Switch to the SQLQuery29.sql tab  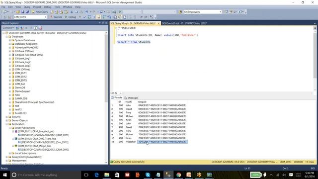tap(184, 23)
